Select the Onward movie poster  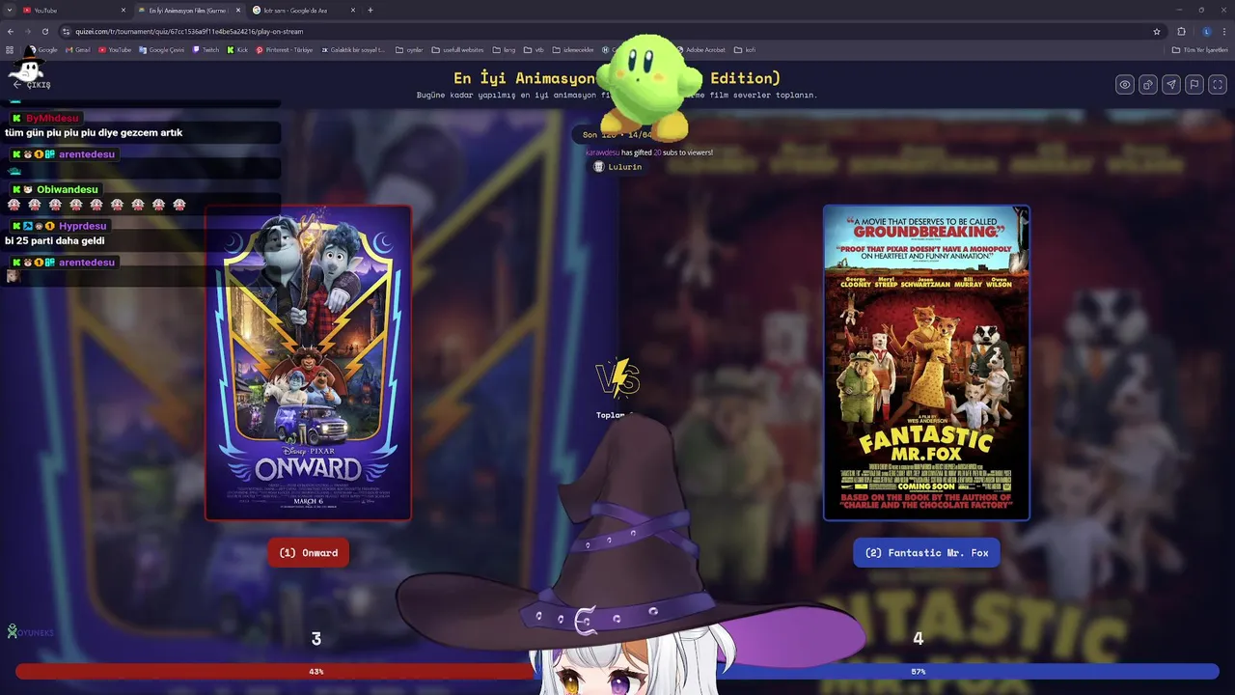(x=309, y=363)
